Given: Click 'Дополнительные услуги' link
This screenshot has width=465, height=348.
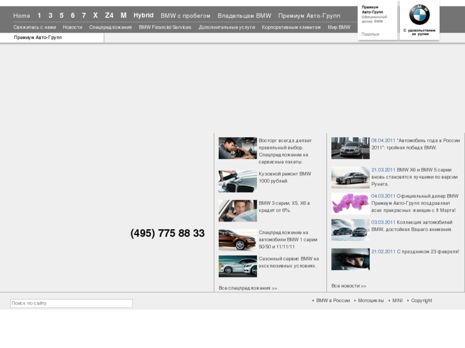Looking at the screenshot, I should point(227,27).
